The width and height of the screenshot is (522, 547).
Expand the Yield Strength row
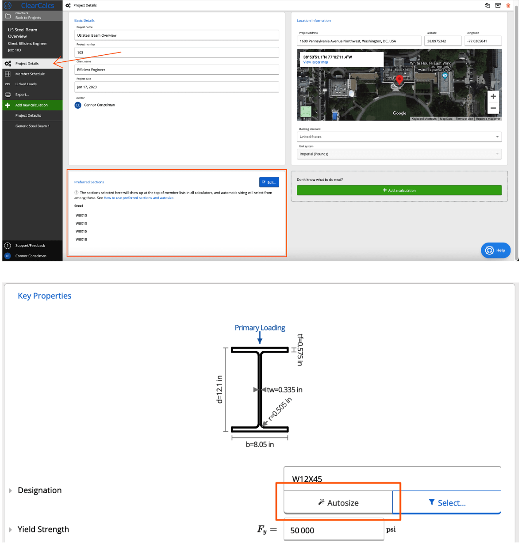tap(10, 530)
